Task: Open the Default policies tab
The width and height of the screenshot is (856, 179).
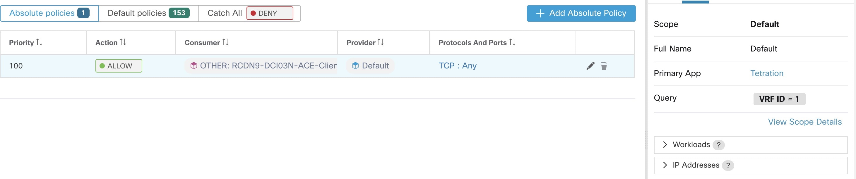Action: (x=148, y=13)
